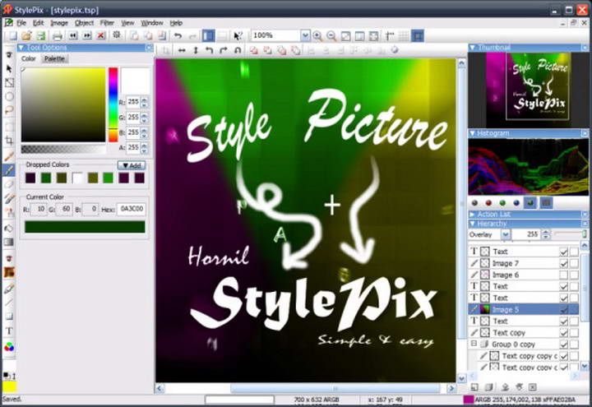Toggle visibility of topmost Text layer

pos(564,252)
